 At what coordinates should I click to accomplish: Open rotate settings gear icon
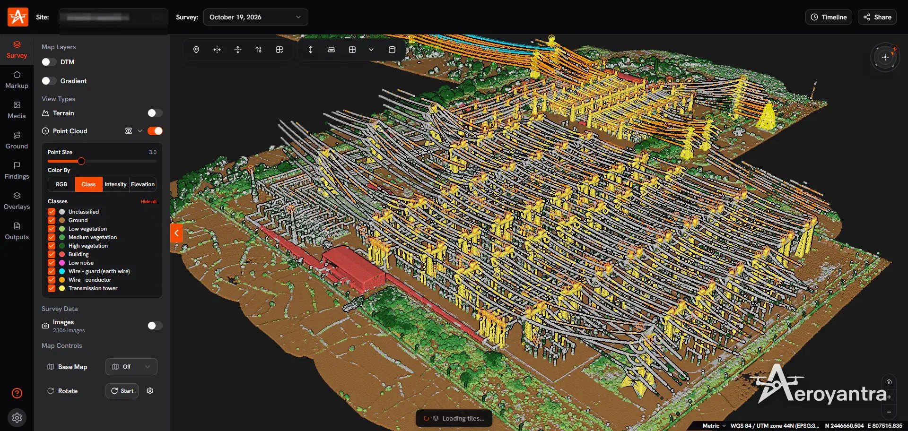click(150, 391)
